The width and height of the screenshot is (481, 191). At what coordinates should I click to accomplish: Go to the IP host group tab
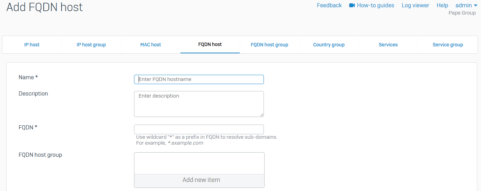coord(91,45)
